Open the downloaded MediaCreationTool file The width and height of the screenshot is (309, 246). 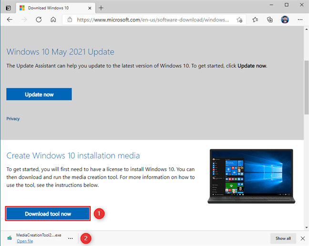25,241
